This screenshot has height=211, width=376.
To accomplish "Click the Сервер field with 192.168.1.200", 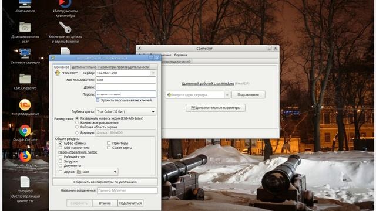I will (123, 73).
